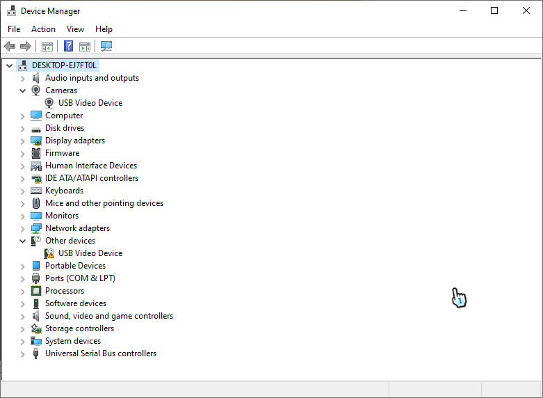Click the System devices icon
543x398 pixels.
pyautogui.click(x=36, y=341)
